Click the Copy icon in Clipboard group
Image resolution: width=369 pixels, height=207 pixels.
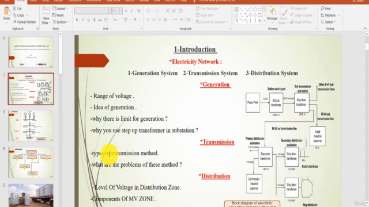click(x=14, y=16)
